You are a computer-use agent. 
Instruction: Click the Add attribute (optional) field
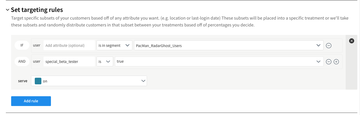69,45
